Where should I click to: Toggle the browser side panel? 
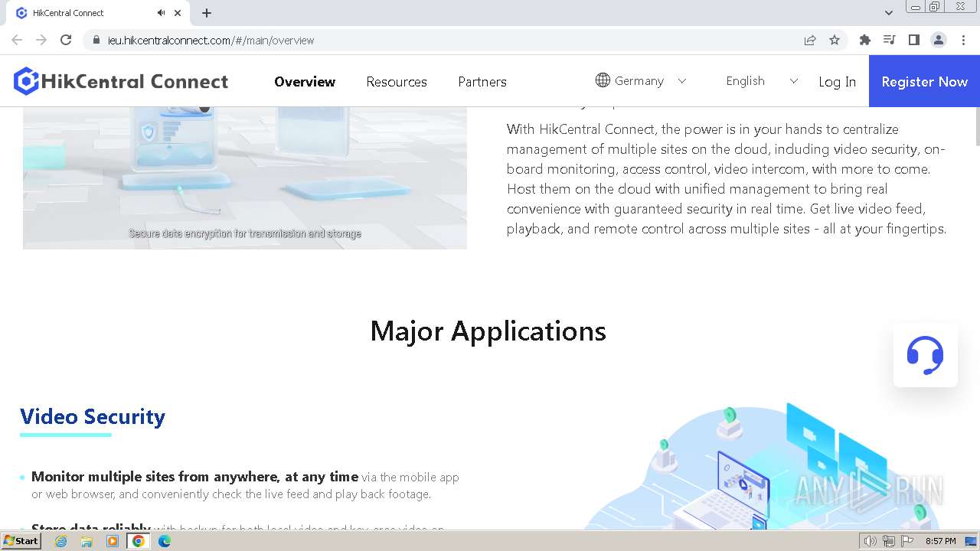click(914, 40)
